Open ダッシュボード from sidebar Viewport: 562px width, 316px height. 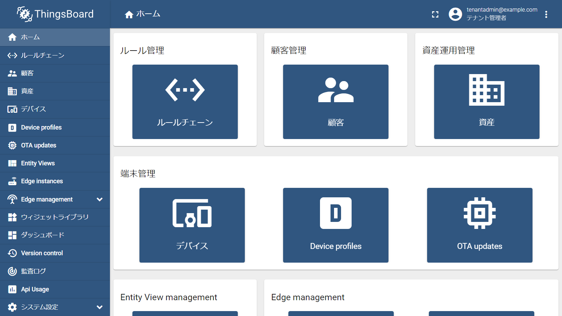(x=55, y=235)
